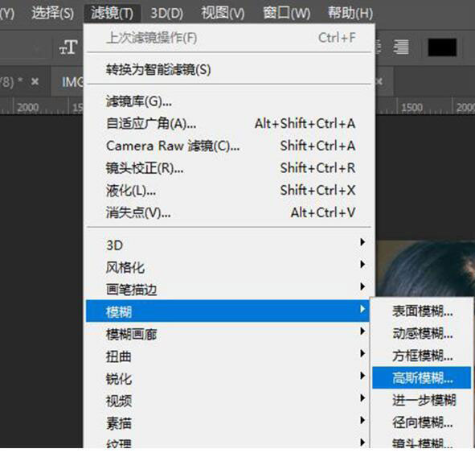
Task: Open the 视图(V) menu
Action: click(x=223, y=13)
